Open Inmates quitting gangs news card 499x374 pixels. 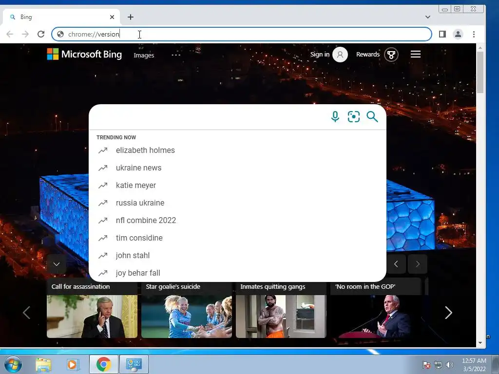(281, 308)
